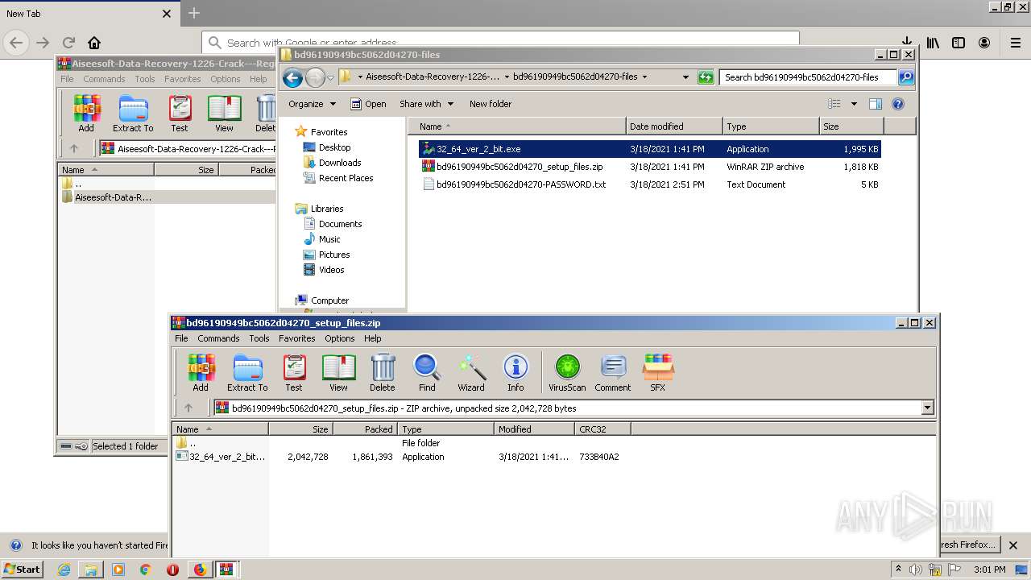Show archive Info
This screenshot has height=580, width=1031.
[x=515, y=373]
